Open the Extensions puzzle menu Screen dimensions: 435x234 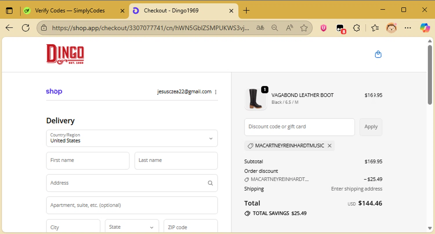(x=356, y=28)
